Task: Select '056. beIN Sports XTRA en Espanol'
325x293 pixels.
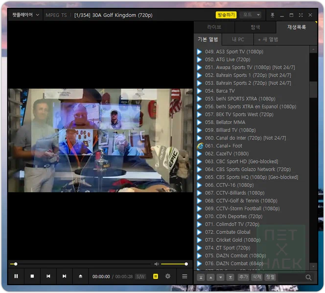Action: pos(251,106)
